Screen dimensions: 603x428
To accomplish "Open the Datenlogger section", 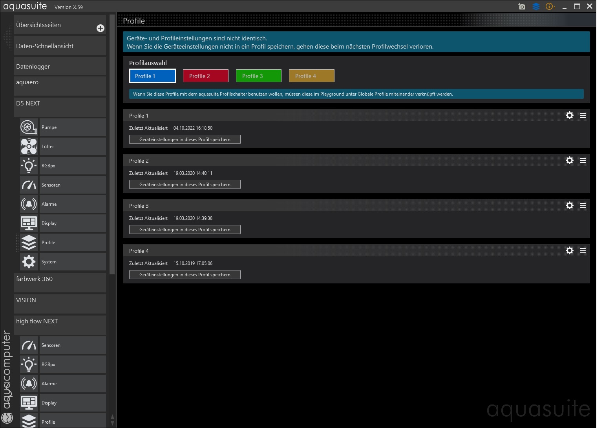I will (60, 66).
